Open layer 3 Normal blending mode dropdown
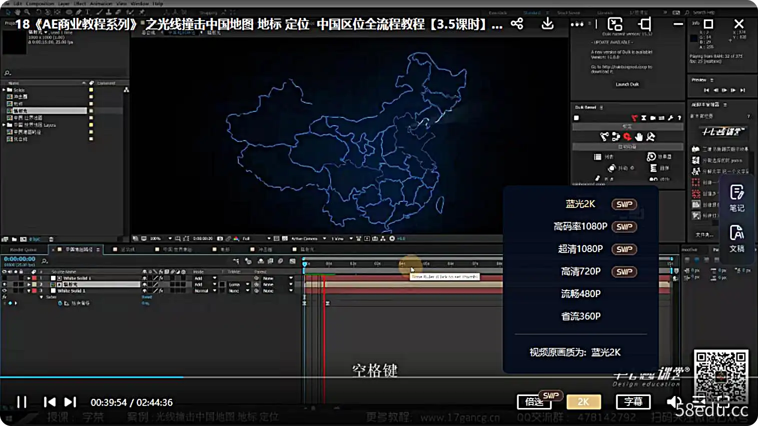The image size is (758, 426). tap(206, 290)
